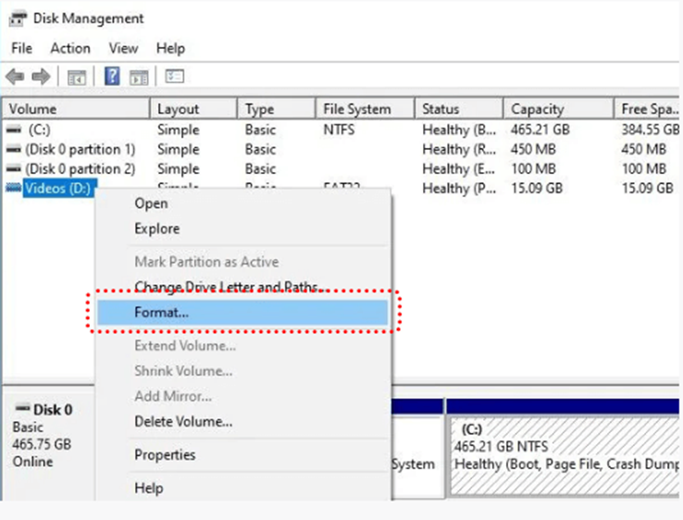Image resolution: width=683 pixels, height=520 pixels.
Task: Click the Back arrow toolbar icon
Action: pos(15,77)
